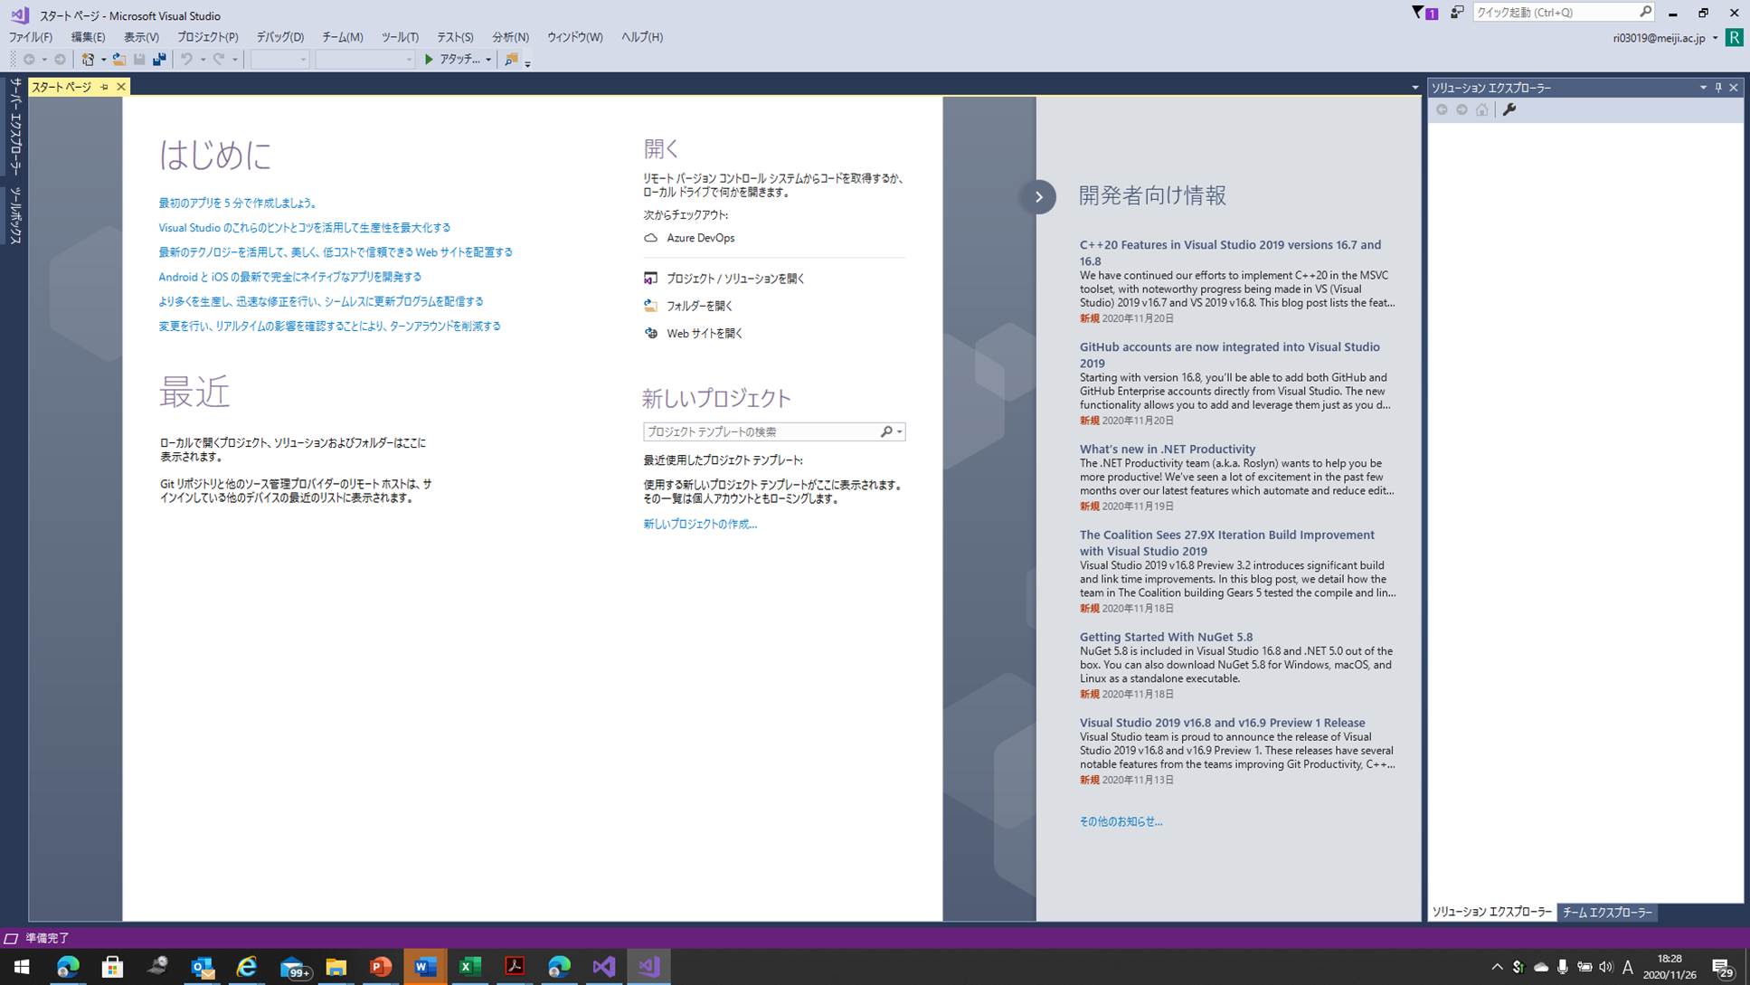Screen dimensions: 1750x985
Task: Open the server explorer side tab
Action: [x=15, y=127]
